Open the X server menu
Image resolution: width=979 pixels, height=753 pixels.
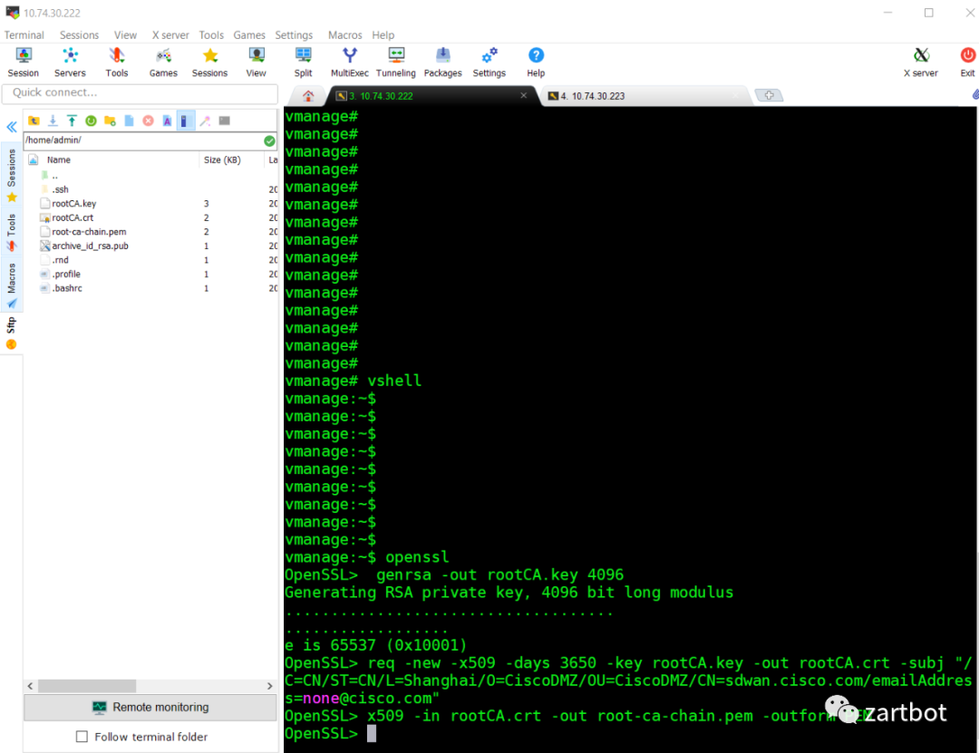tap(170, 35)
